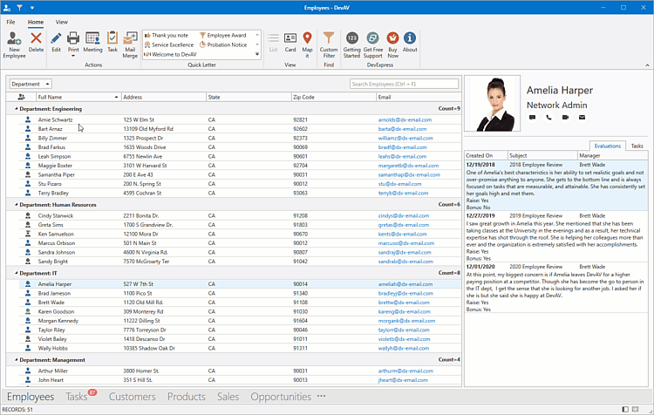Collapse the Department: Human Resources group
654x415 pixels.
point(16,204)
